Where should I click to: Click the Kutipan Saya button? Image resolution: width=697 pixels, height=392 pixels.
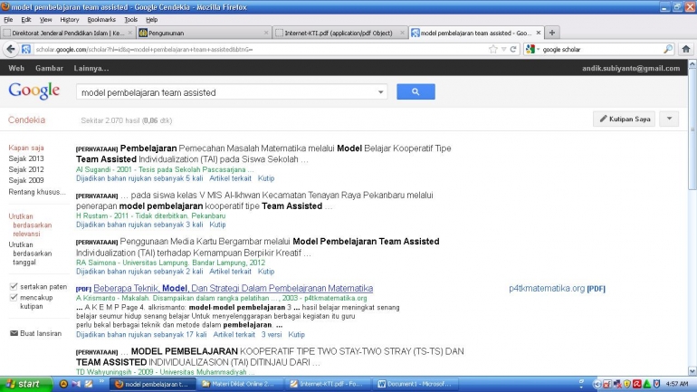624,119
